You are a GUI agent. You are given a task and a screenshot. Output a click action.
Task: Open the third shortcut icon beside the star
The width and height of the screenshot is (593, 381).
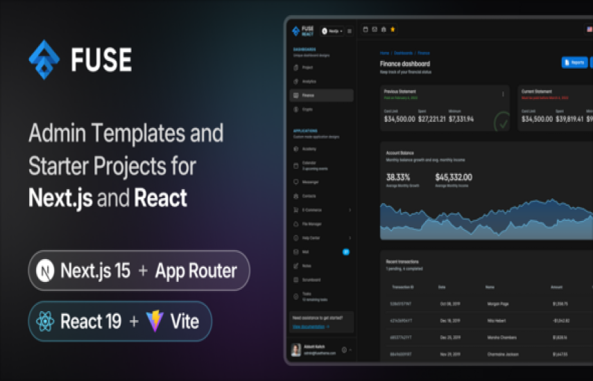pos(384,30)
